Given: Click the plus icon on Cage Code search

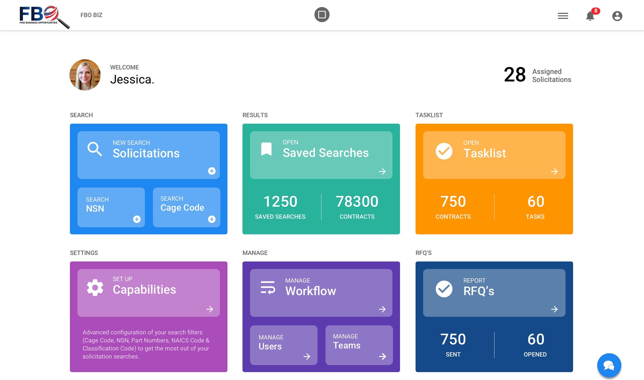Looking at the screenshot, I should point(212,219).
